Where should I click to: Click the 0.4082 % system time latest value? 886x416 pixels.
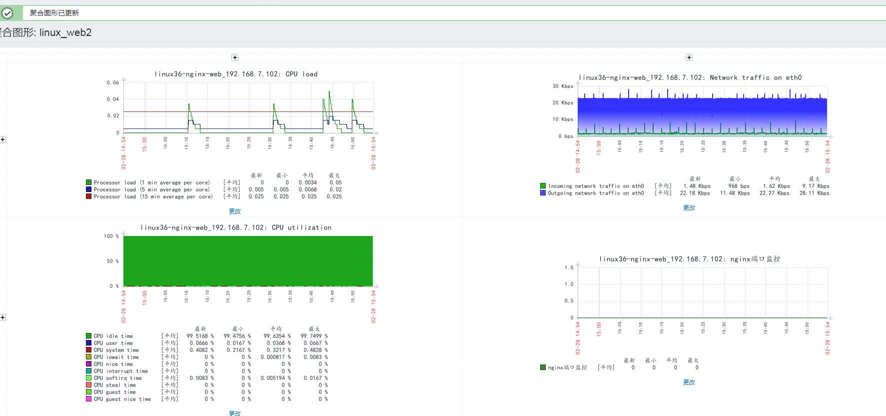(202, 350)
